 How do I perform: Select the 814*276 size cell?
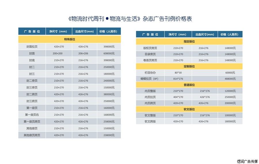(178, 79)
